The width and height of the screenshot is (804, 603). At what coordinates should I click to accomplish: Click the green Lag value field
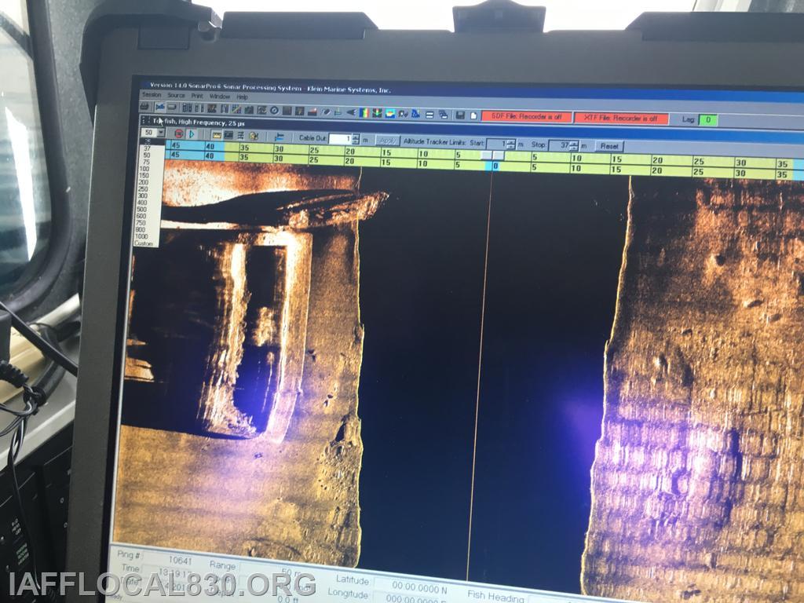pos(708,120)
